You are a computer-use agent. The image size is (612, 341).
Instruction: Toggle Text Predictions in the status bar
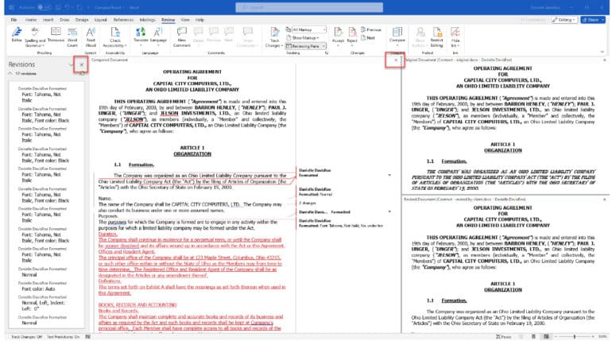coord(64,337)
